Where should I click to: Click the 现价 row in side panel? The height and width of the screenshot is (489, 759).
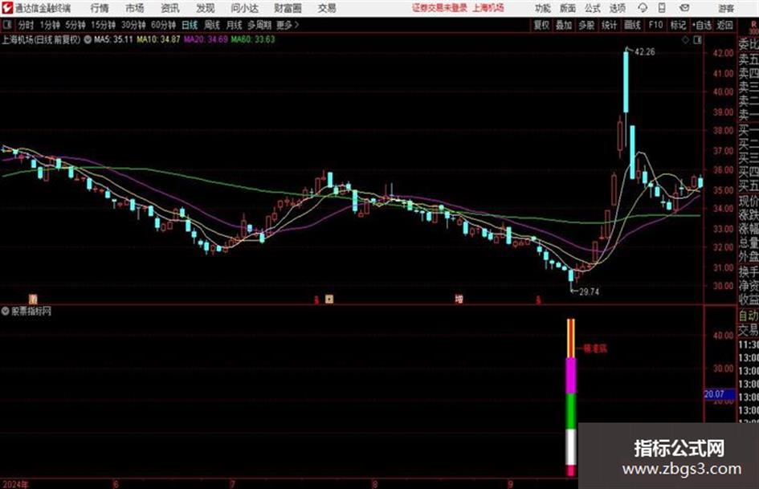(749, 201)
